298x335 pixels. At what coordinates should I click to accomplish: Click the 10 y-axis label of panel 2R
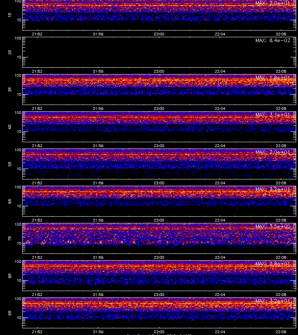[19, 57]
